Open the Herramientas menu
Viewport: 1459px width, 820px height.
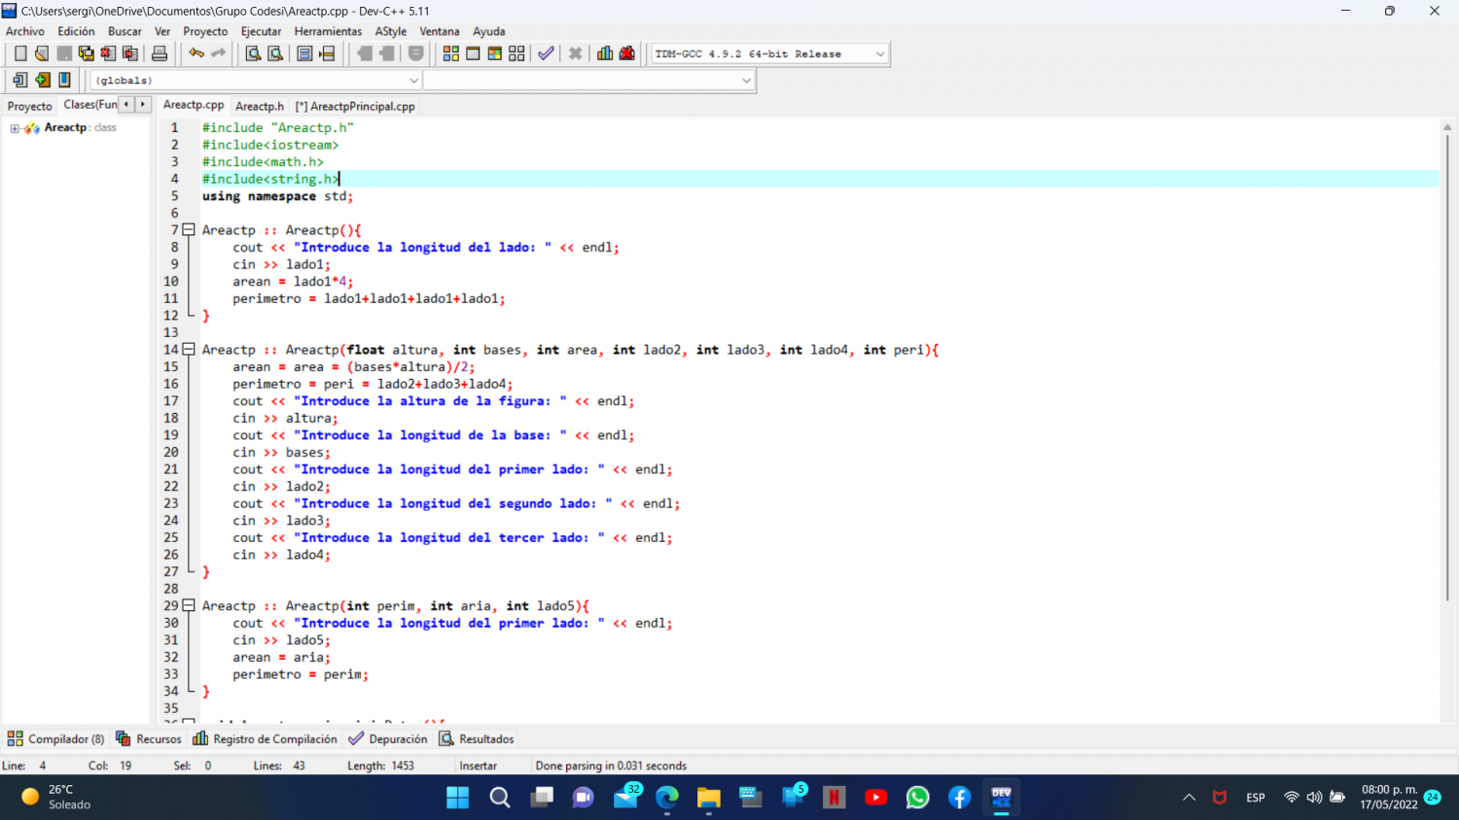point(328,31)
